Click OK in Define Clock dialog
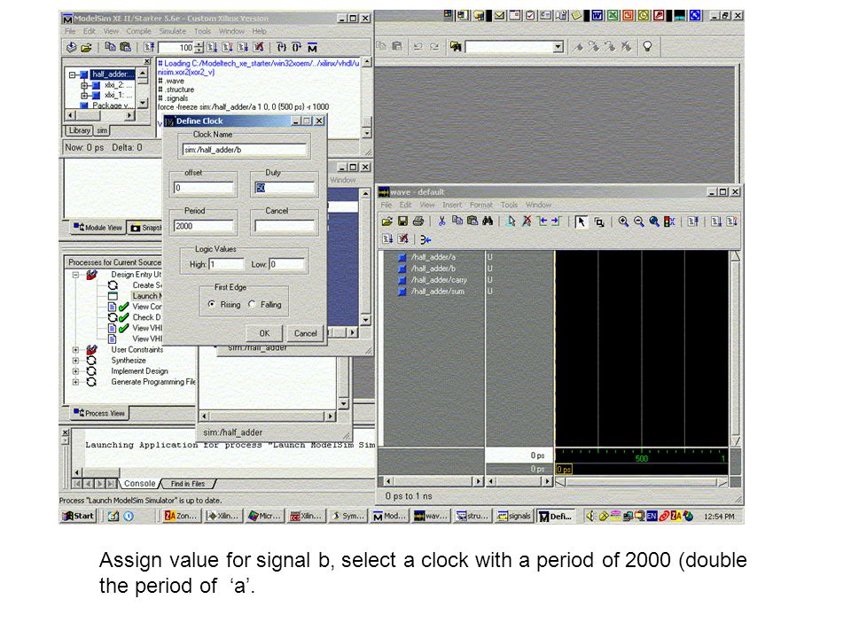This screenshot has height=638, width=851. [264, 333]
